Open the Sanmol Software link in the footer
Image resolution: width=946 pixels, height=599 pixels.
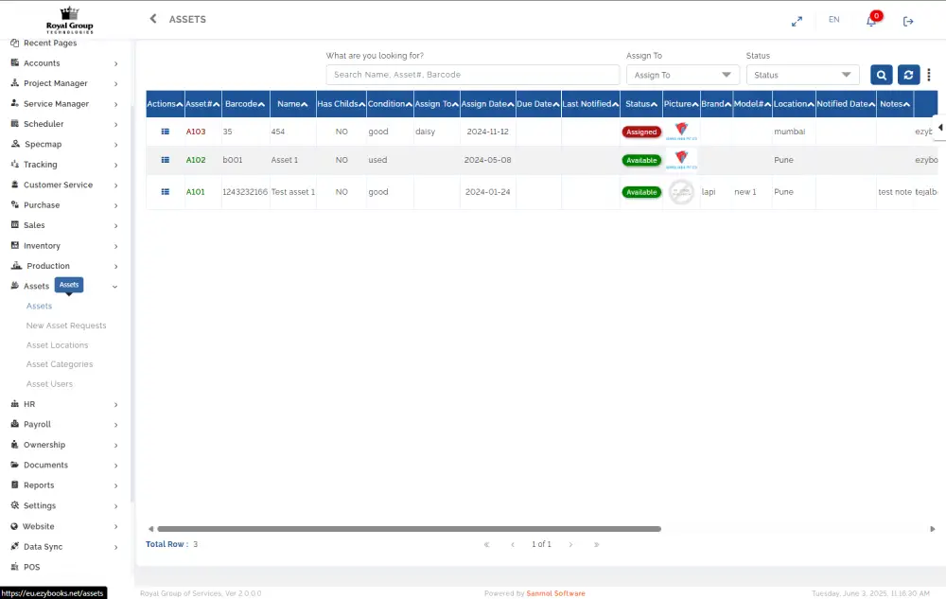[556, 593]
